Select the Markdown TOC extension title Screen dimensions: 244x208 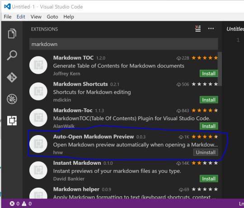(x=73, y=58)
